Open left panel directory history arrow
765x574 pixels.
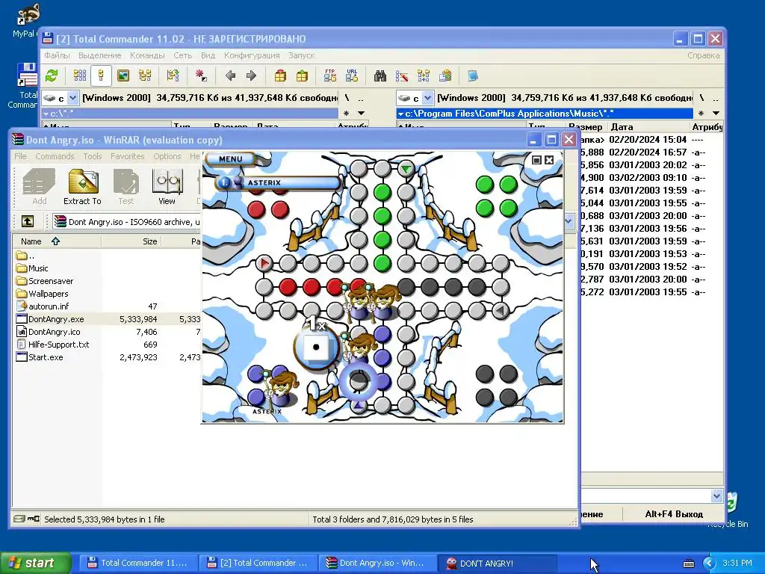(x=361, y=114)
